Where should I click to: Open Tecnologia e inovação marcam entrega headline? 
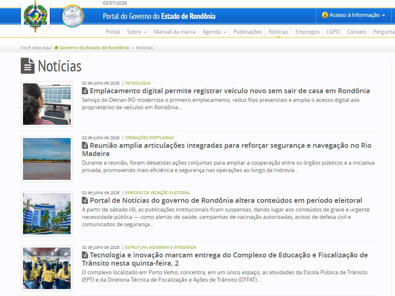point(225,259)
